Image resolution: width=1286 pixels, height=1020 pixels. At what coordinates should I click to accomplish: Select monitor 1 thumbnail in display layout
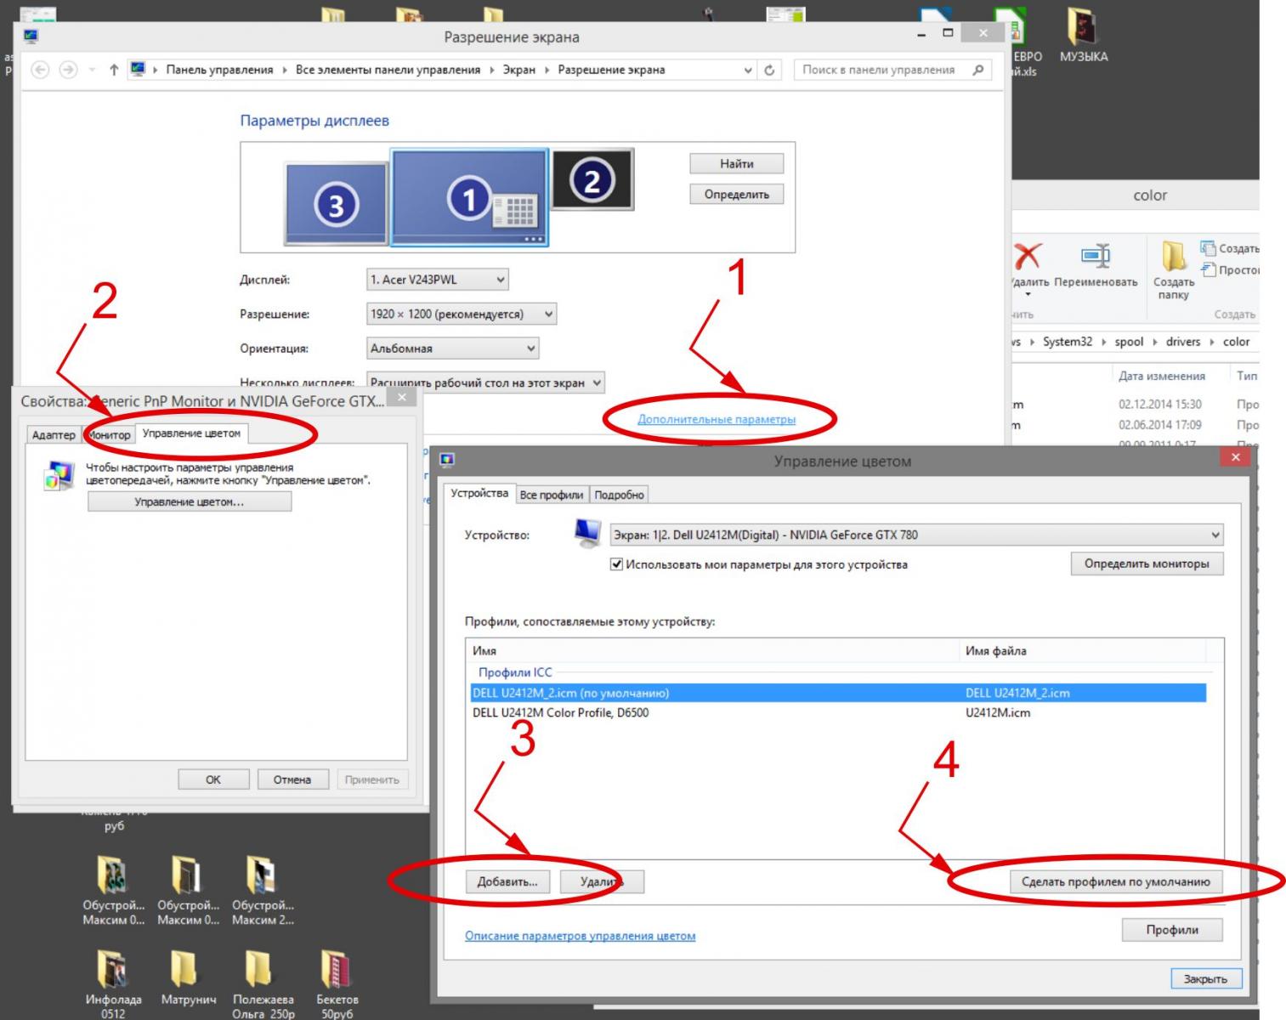click(469, 197)
